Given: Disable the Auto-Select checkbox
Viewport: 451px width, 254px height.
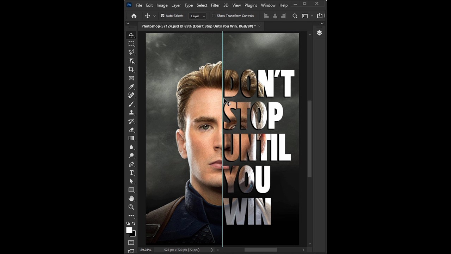Looking at the screenshot, I should click(162, 16).
